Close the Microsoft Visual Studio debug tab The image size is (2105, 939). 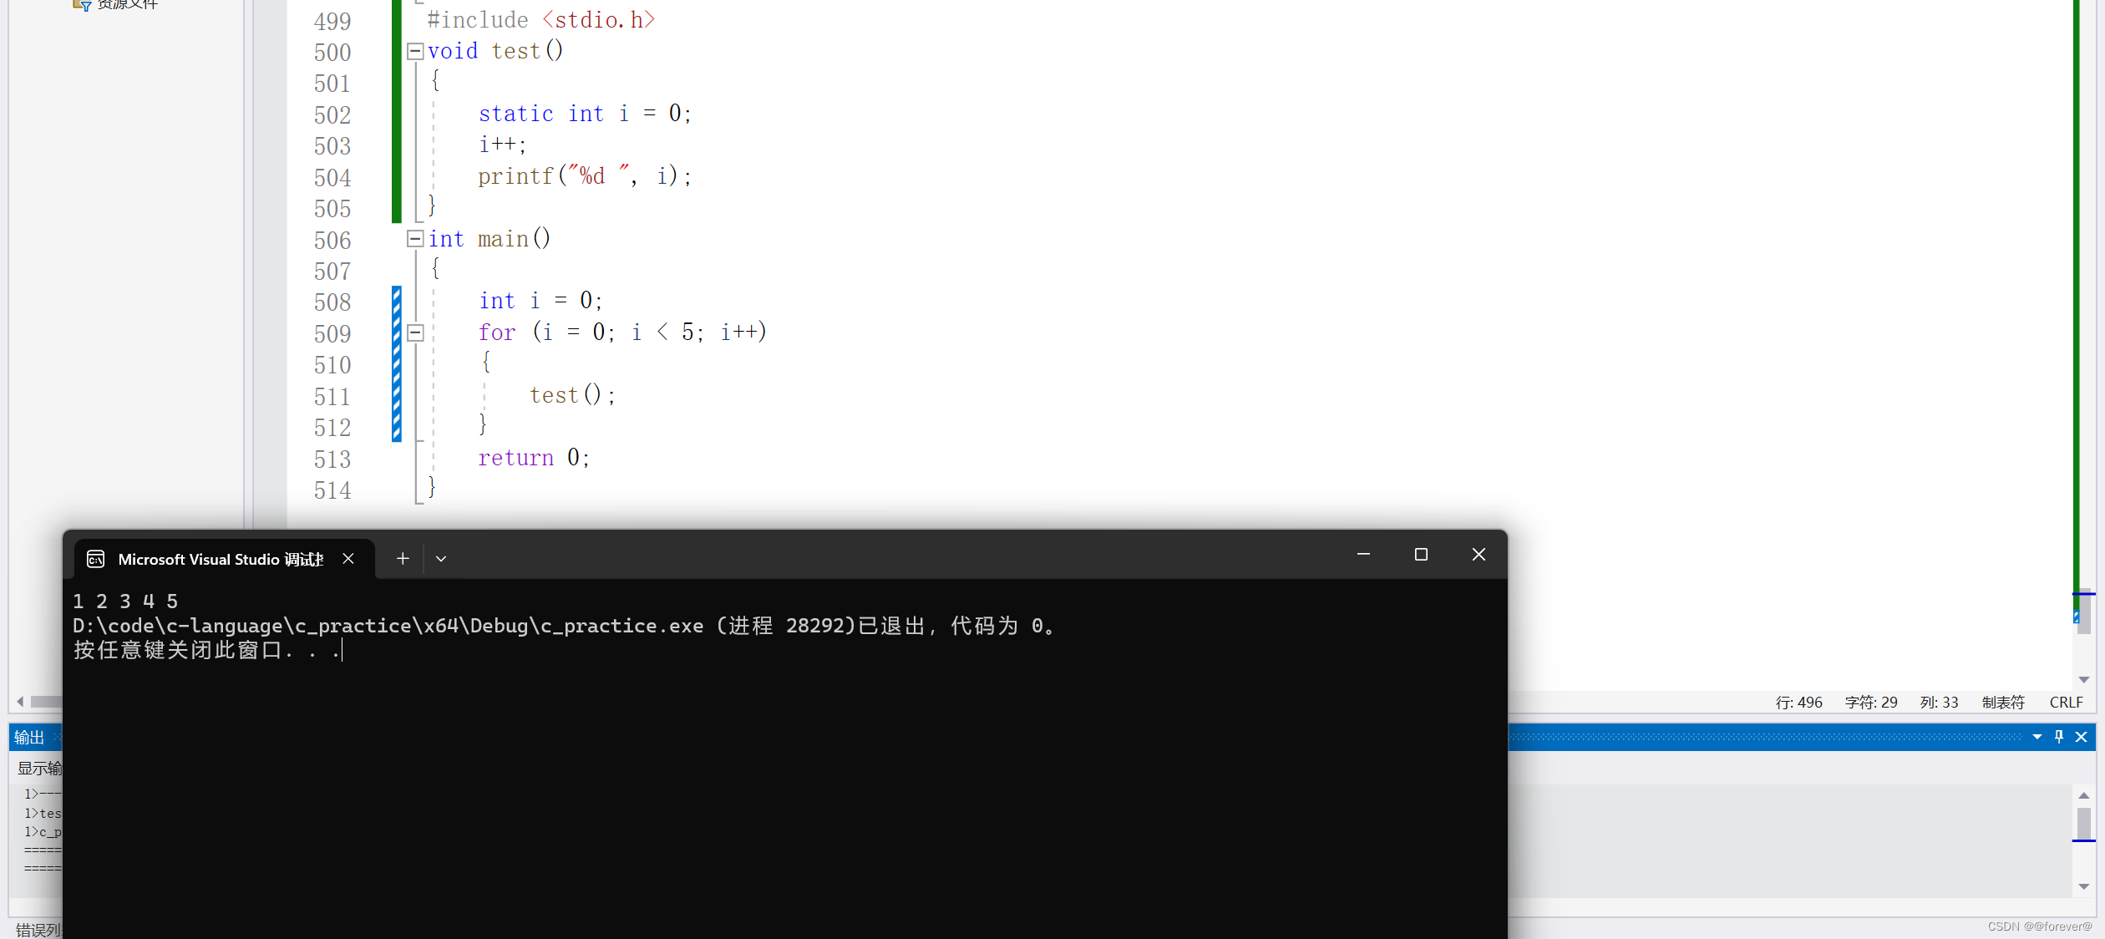coord(348,559)
